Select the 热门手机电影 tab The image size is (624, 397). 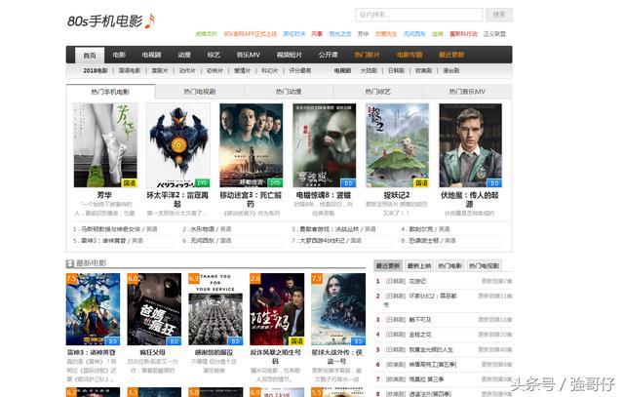point(110,92)
